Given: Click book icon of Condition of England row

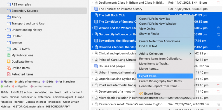Looking at the screenshot, I should (96, 22).
